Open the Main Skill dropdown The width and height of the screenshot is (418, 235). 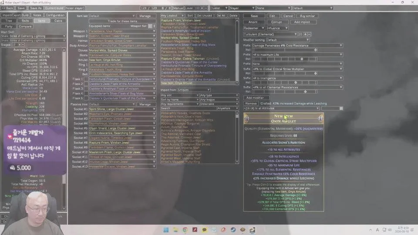[x=33, y=36]
